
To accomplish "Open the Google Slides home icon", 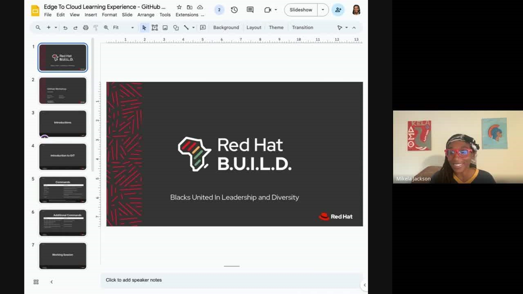I will 36,10.
